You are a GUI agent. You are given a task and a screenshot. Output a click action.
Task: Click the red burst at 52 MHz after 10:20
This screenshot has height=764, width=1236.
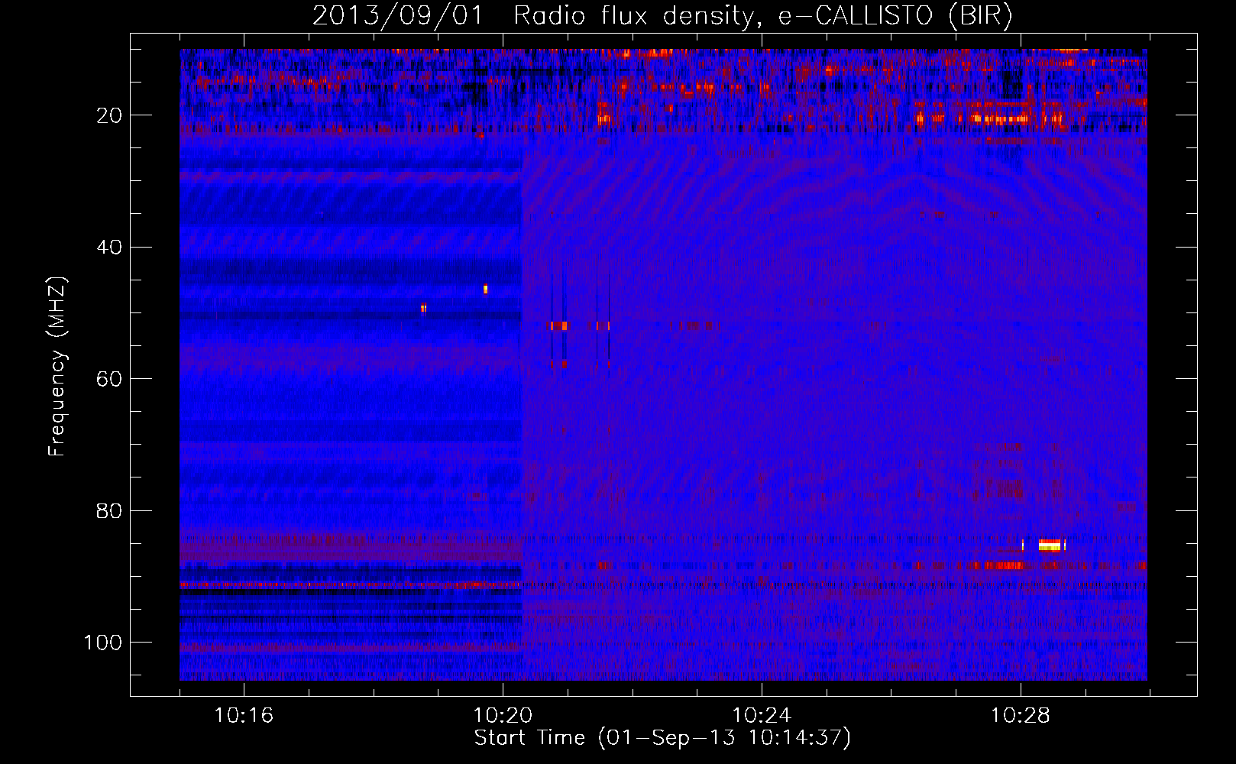[559, 326]
